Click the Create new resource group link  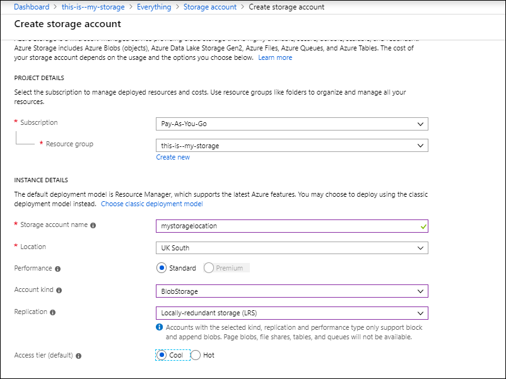[x=173, y=157]
